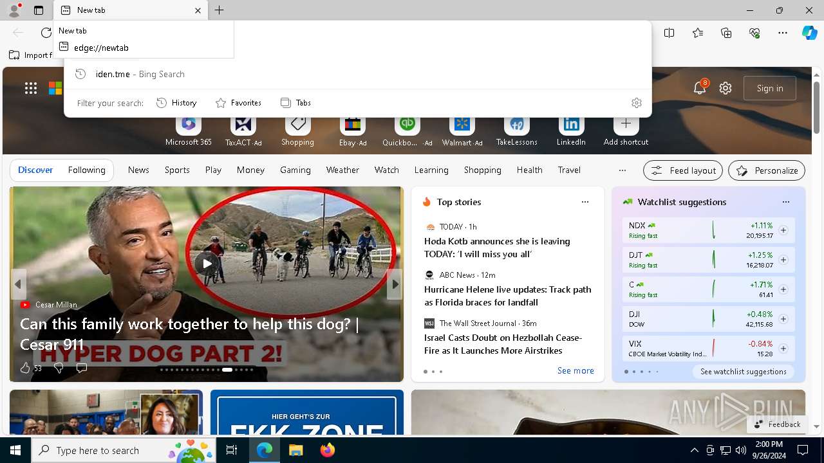824x463 pixels.
Task: Select the iden.tme Bing Search suggestion
Action: tap(357, 74)
